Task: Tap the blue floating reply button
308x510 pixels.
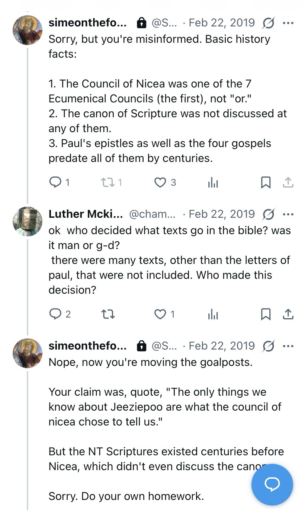Action: pos(272,484)
